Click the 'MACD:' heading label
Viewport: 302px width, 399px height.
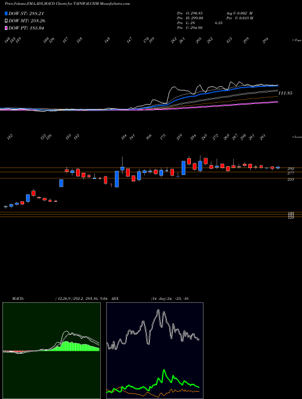[18, 299]
